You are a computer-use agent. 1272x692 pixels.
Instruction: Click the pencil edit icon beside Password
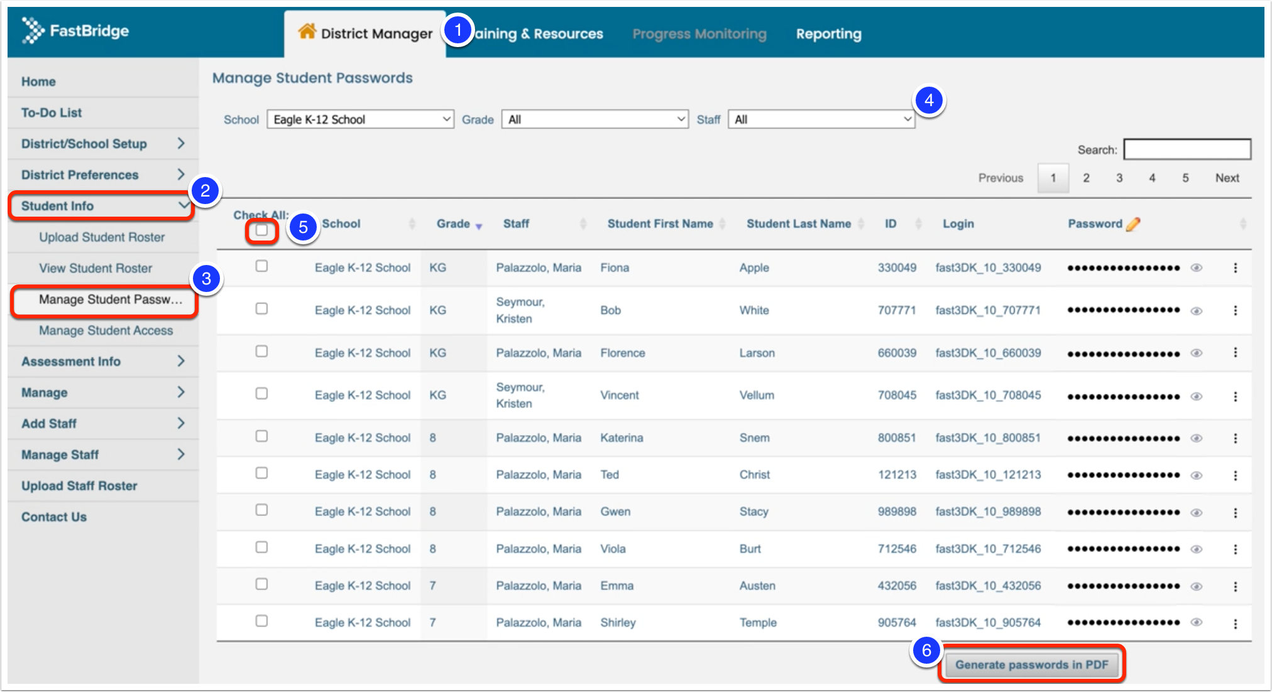pos(1133,224)
